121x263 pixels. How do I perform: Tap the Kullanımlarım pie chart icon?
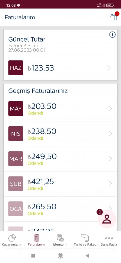point(12,238)
